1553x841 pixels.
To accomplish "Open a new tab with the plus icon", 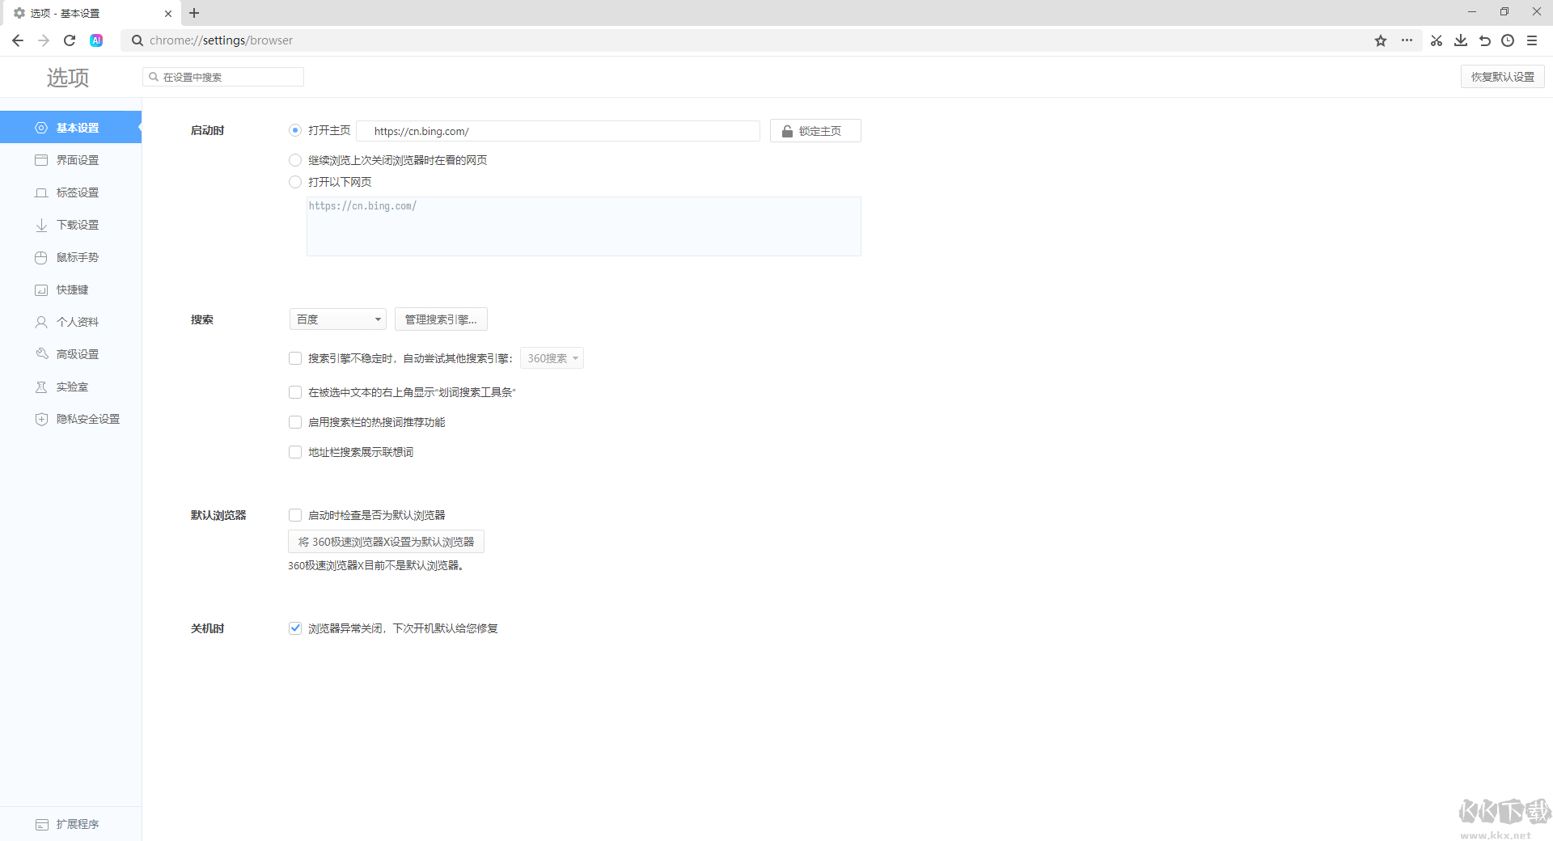I will (x=194, y=13).
